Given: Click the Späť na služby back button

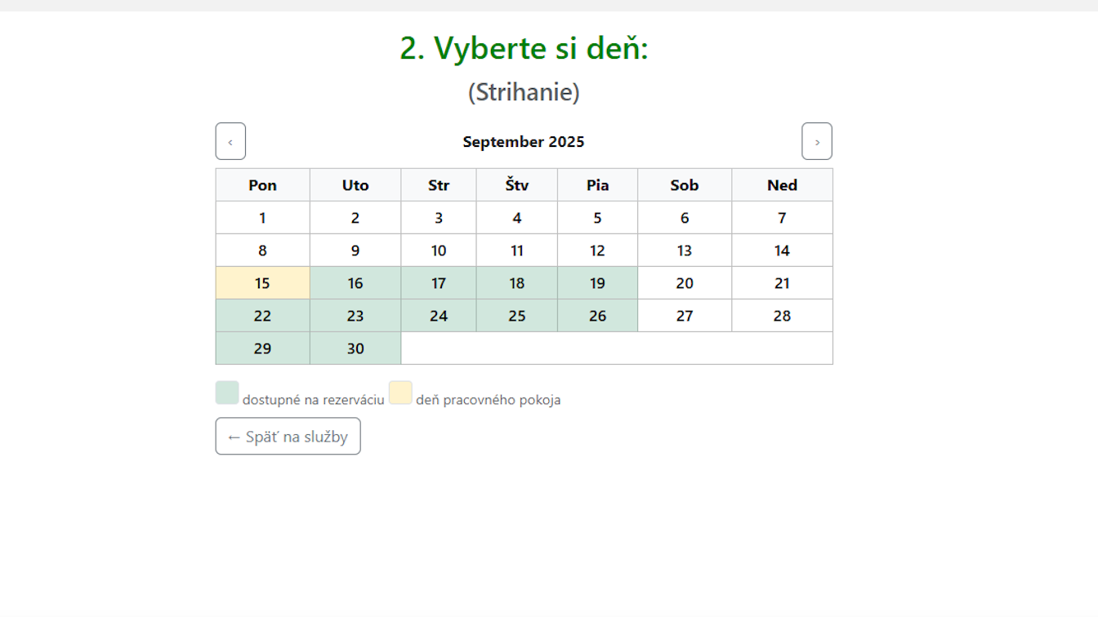Looking at the screenshot, I should 288,437.
